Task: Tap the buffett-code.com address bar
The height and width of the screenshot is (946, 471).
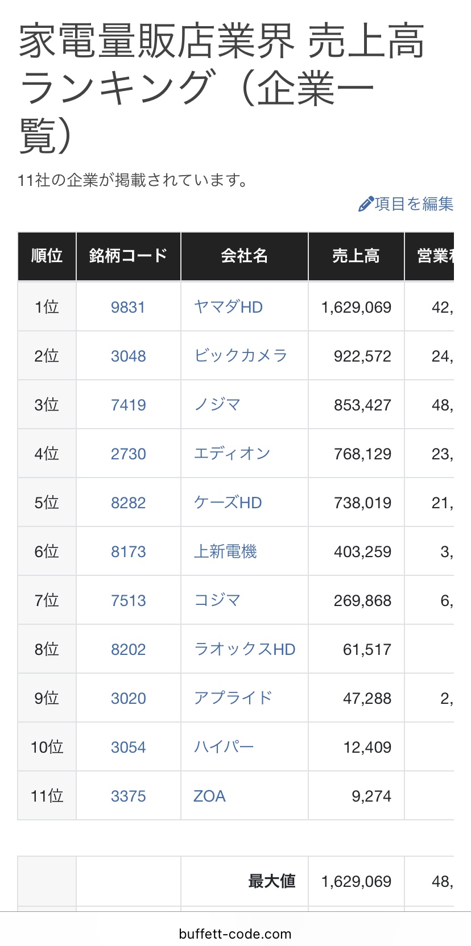Action: point(235,933)
